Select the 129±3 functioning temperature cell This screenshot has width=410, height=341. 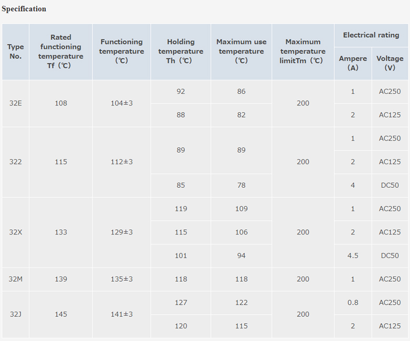[x=121, y=232]
